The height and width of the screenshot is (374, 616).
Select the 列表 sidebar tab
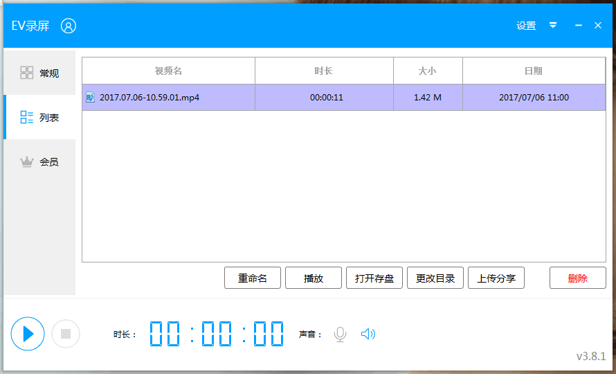(x=40, y=117)
